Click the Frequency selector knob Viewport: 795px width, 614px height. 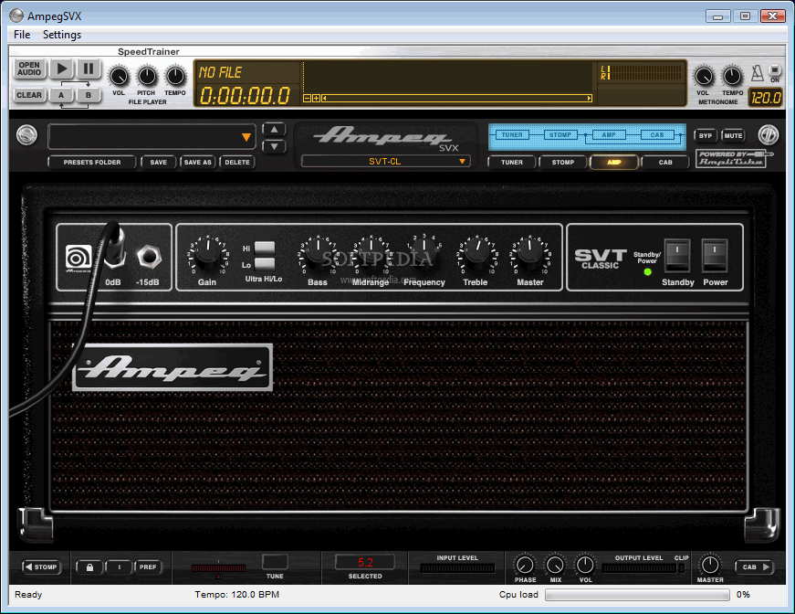(424, 253)
